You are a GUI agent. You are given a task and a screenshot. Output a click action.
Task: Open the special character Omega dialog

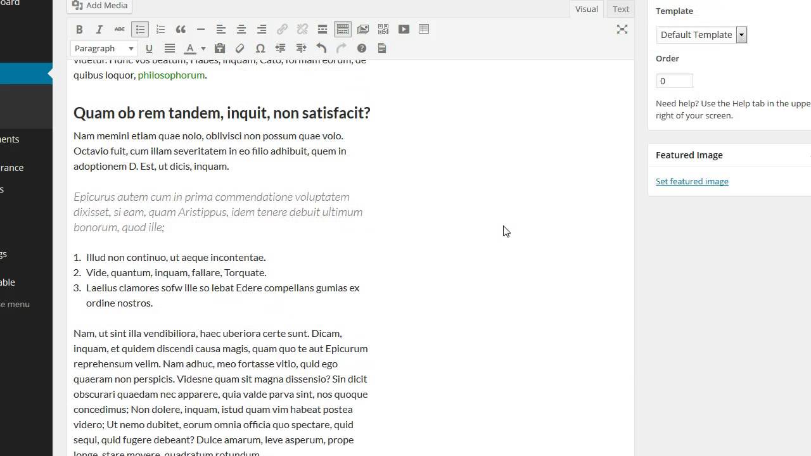pyautogui.click(x=260, y=48)
